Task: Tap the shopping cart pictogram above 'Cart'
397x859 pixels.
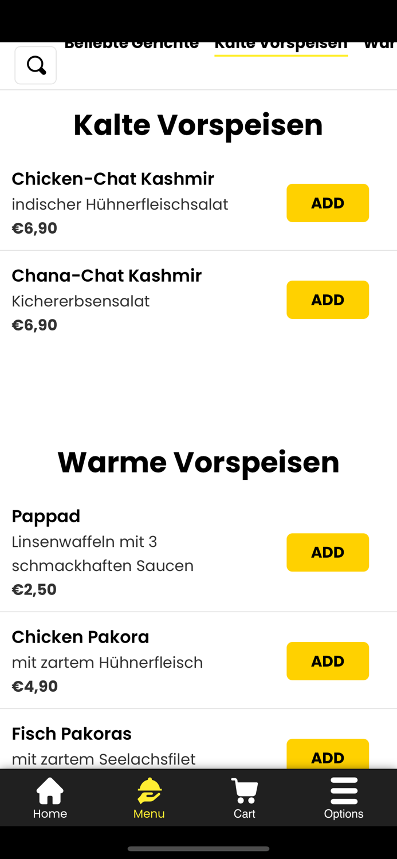Action: [245, 789]
